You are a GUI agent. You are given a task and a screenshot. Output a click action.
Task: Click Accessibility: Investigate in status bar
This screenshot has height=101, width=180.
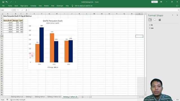point(18,100)
